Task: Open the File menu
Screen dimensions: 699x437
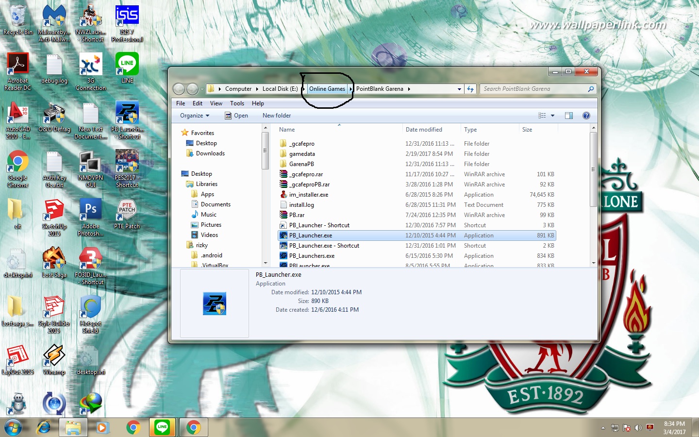Action: tap(181, 103)
